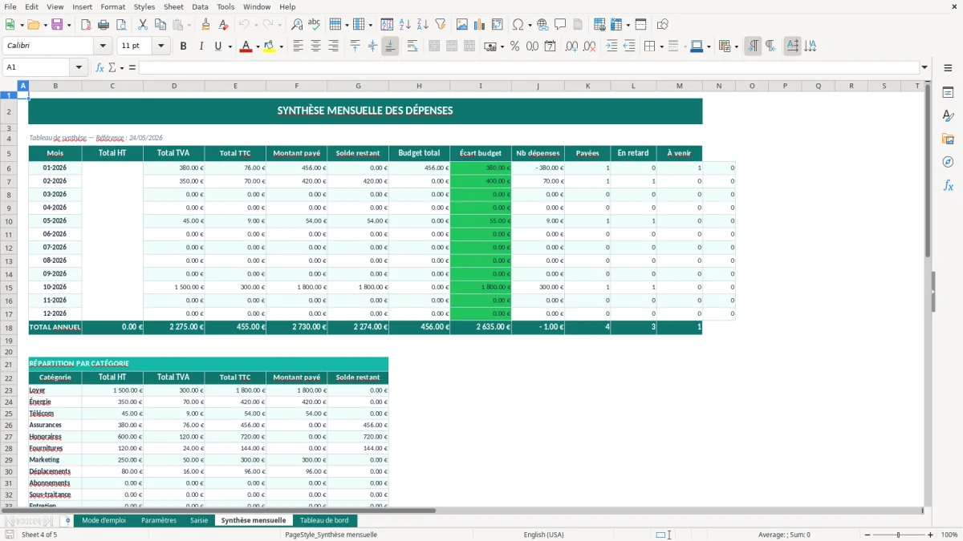
Task: Click the AutoFilter funnel icon
Action: click(x=440, y=25)
